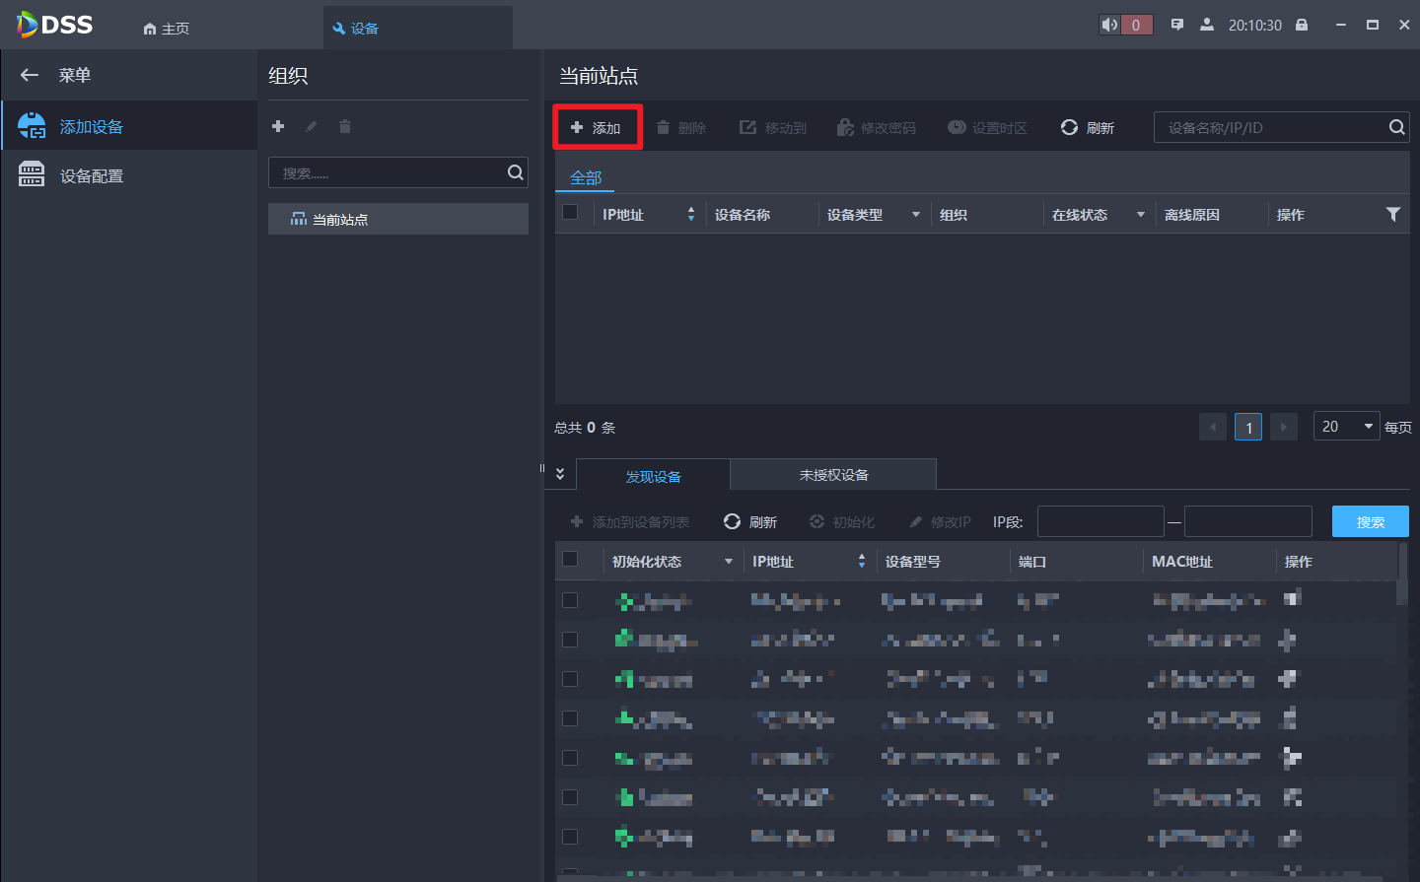The width and height of the screenshot is (1420, 882).
Task: Collapse the discovery panel with double-chevron
Action: click(x=560, y=474)
